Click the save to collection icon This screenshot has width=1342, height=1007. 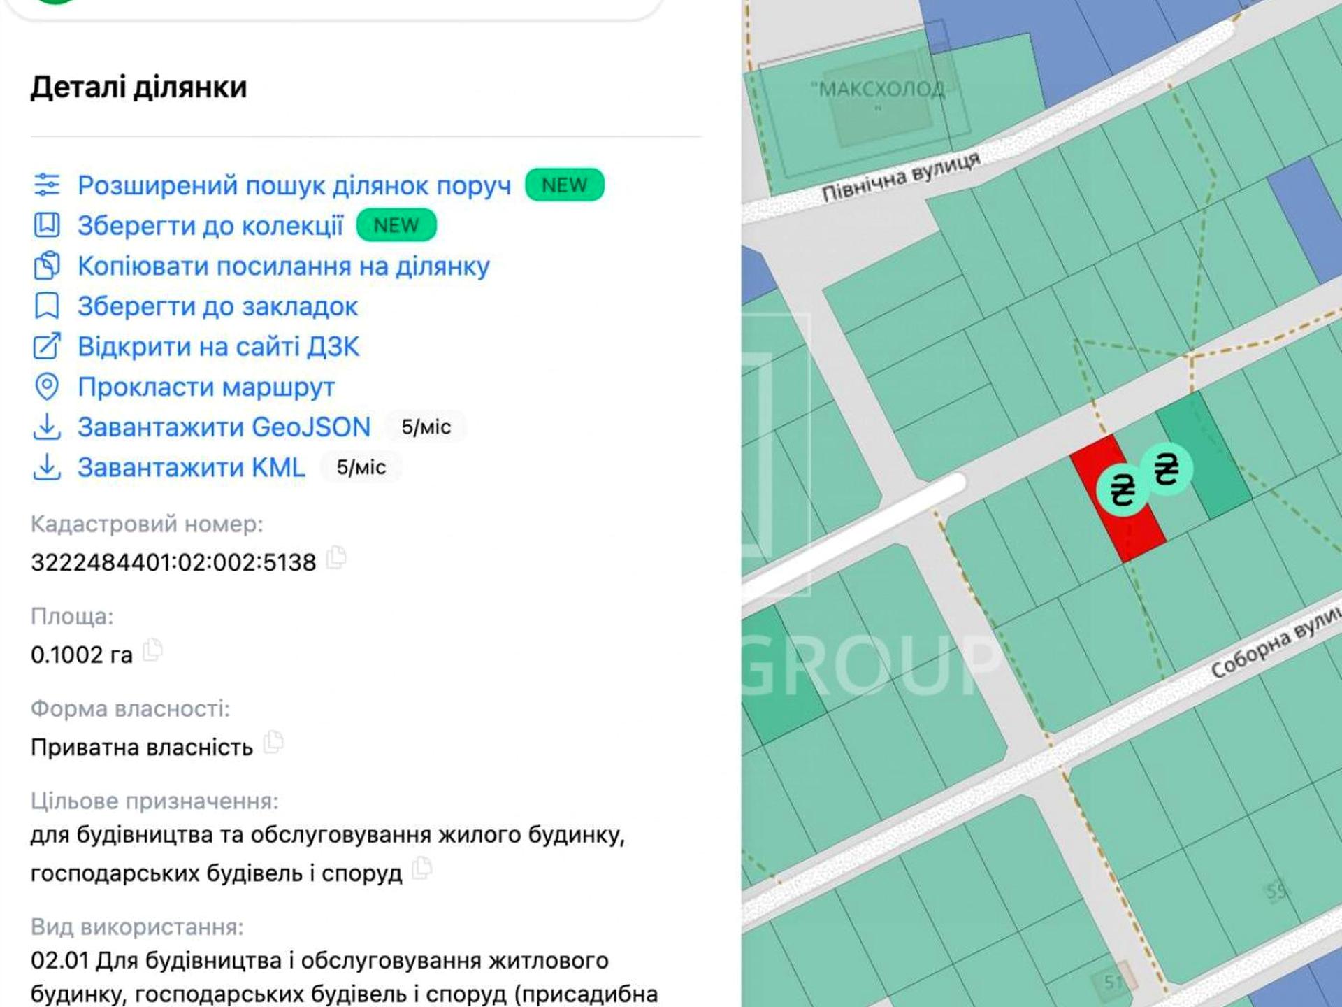coord(47,225)
